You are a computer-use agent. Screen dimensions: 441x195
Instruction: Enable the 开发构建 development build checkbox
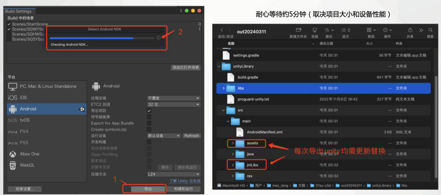point(149,142)
